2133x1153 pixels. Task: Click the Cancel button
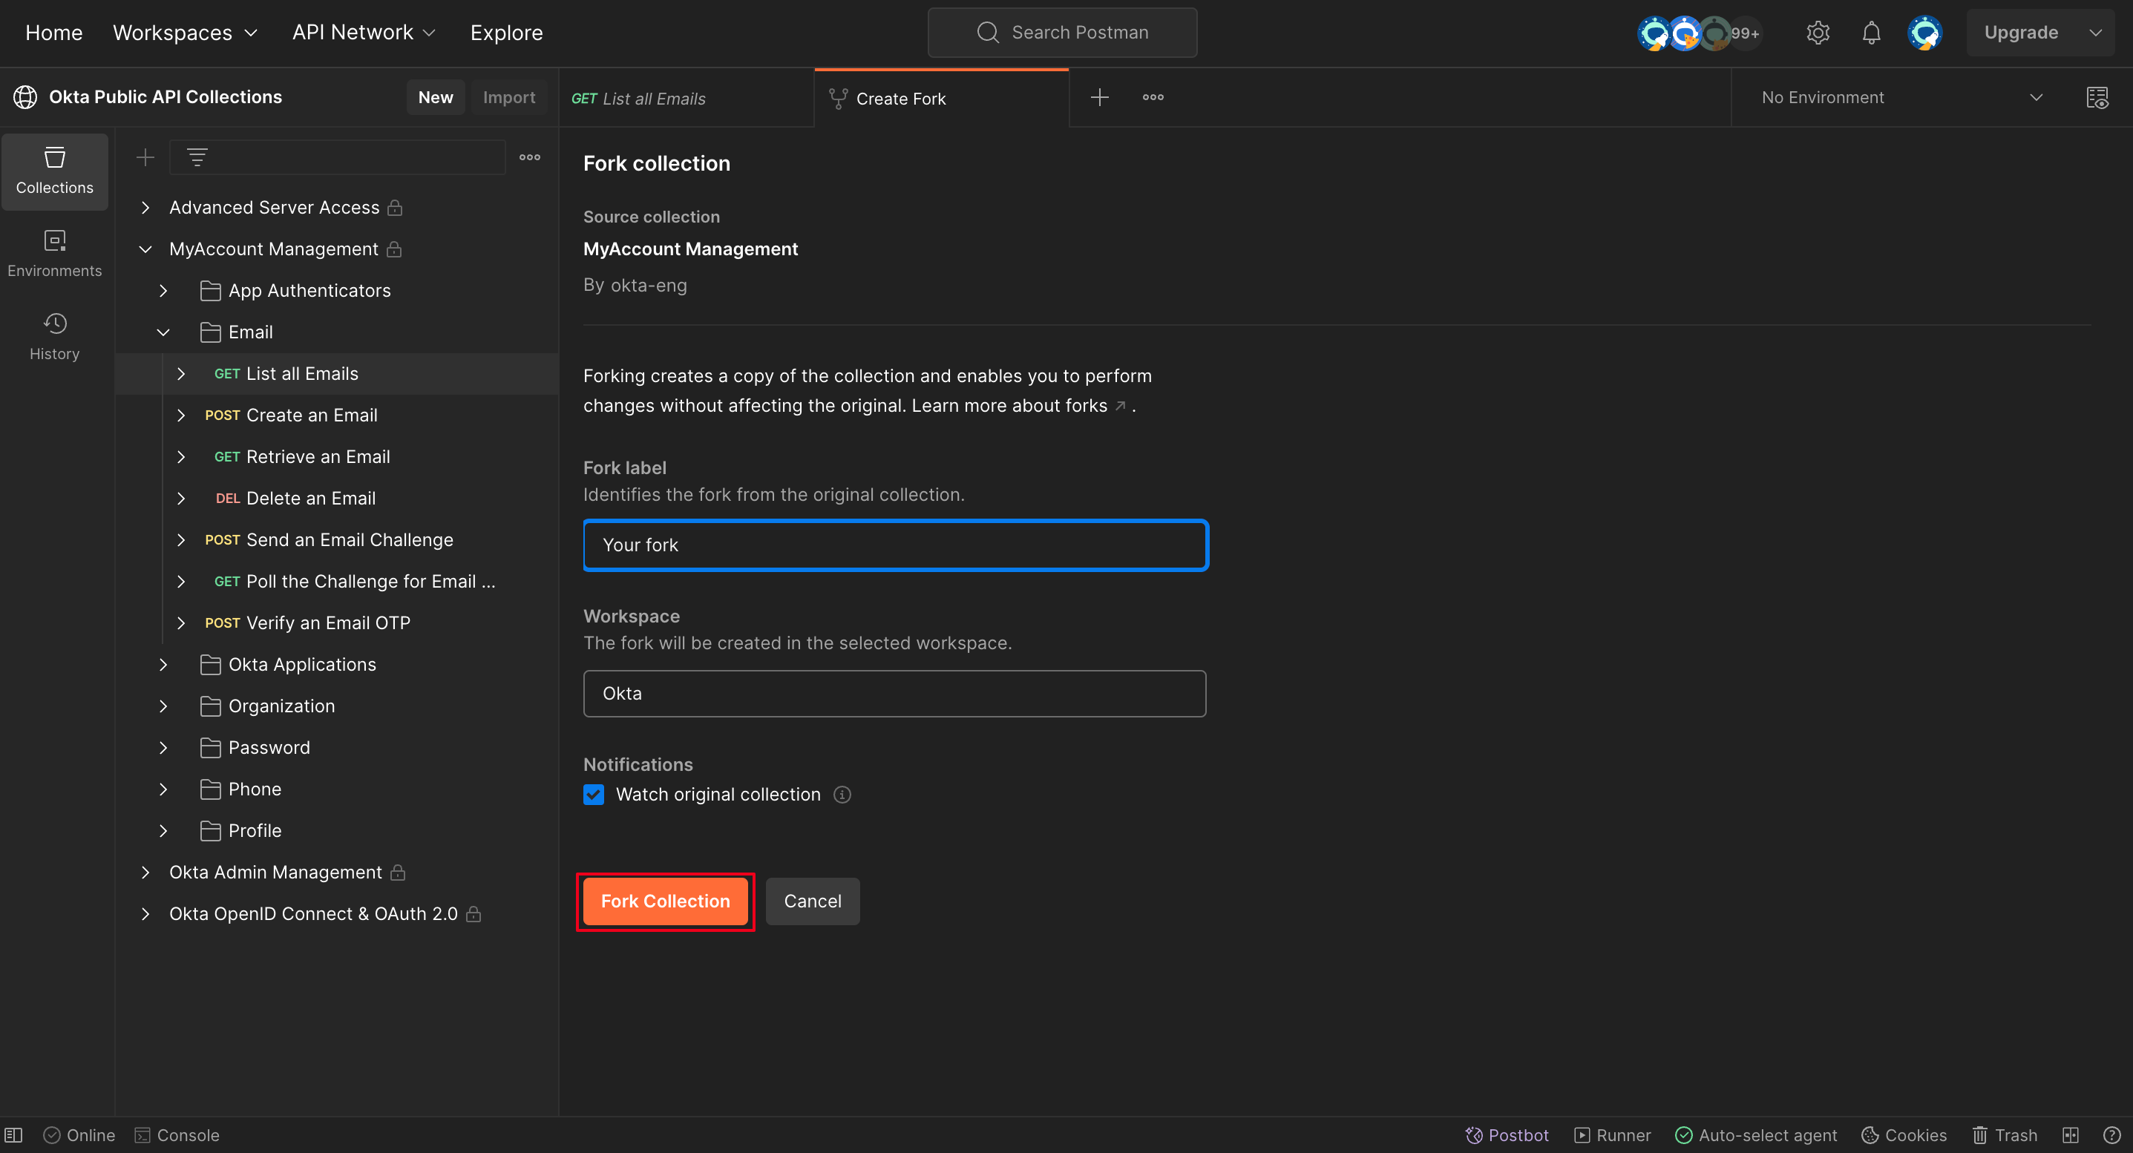tap(812, 901)
